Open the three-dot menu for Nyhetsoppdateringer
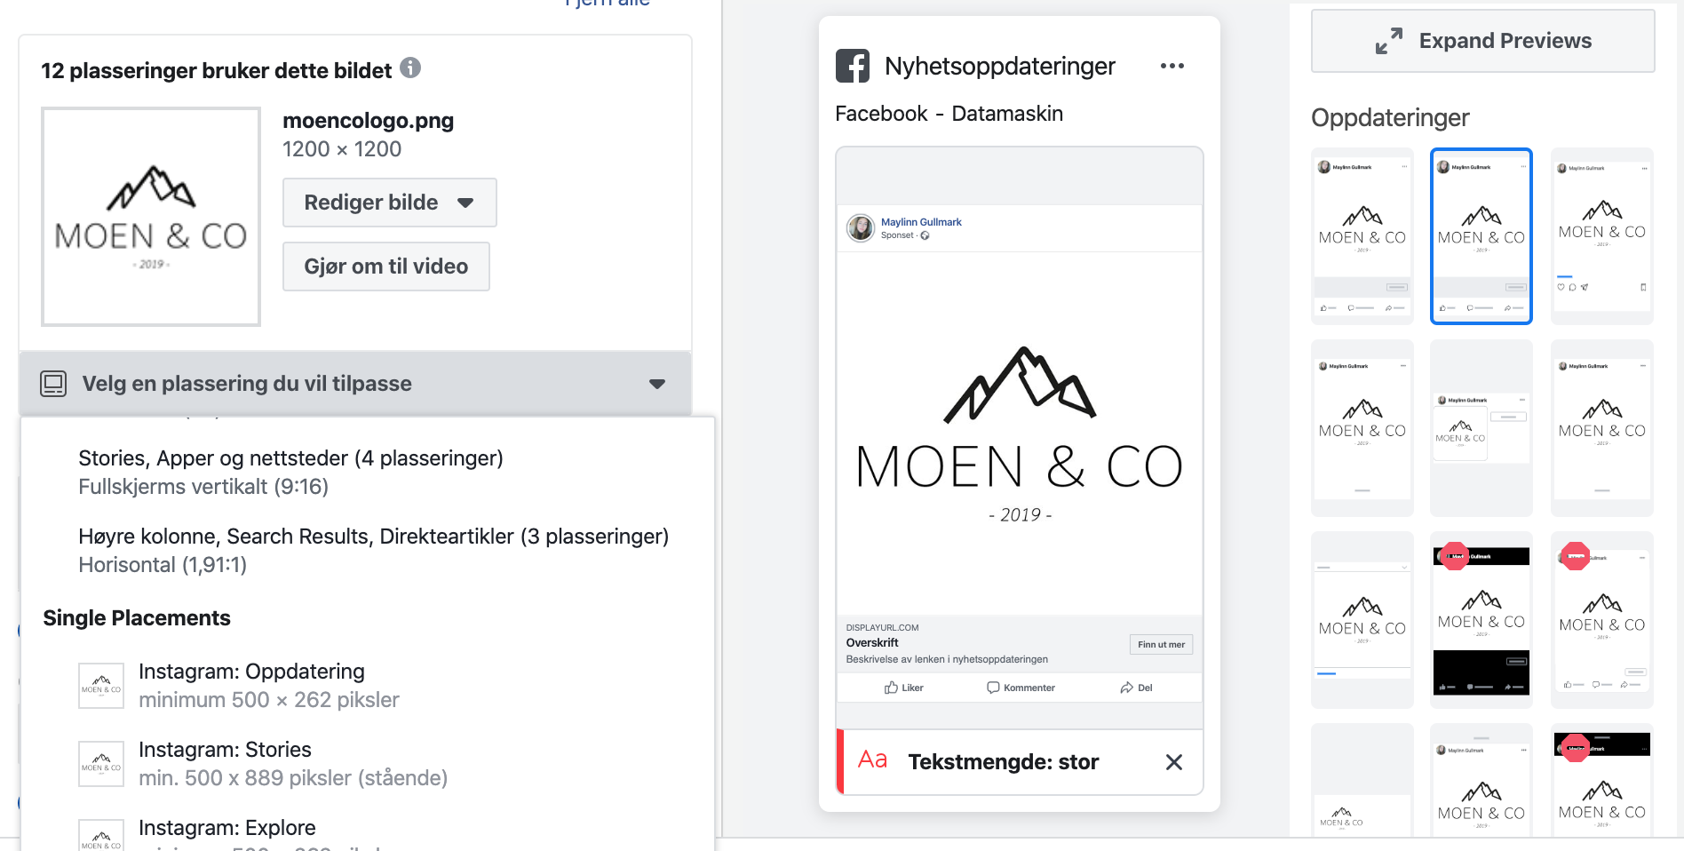Viewport: 1684px width, 851px height. tap(1172, 66)
